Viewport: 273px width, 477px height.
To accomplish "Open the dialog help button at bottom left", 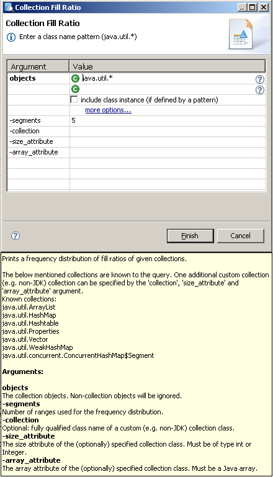I will pyautogui.click(x=16, y=236).
